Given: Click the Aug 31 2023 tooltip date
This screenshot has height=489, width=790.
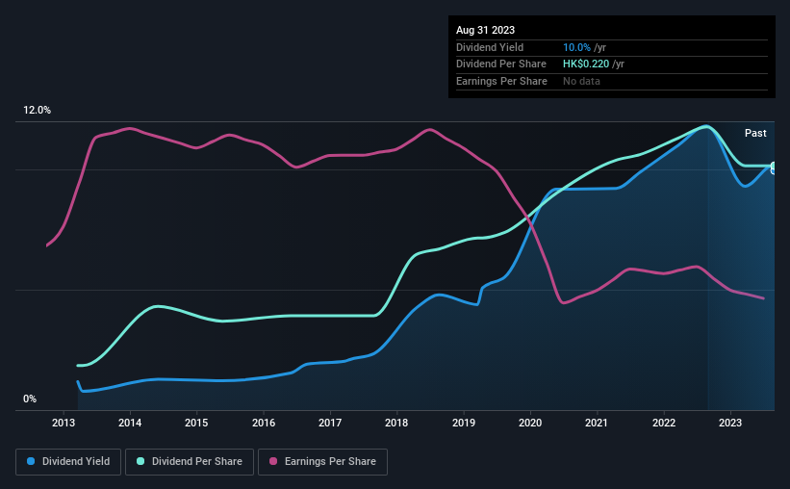Looking at the screenshot, I should coord(485,30).
